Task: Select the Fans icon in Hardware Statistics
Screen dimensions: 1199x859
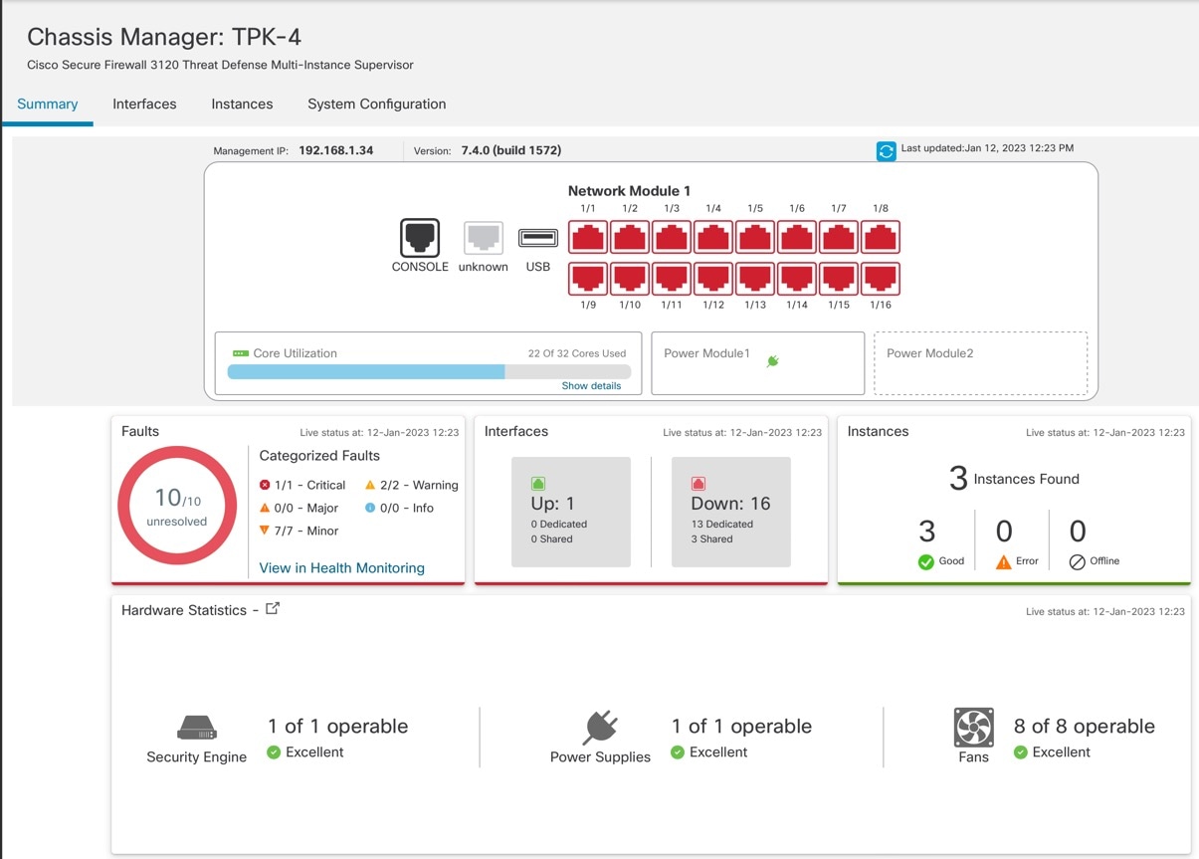Action: tap(972, 728)
